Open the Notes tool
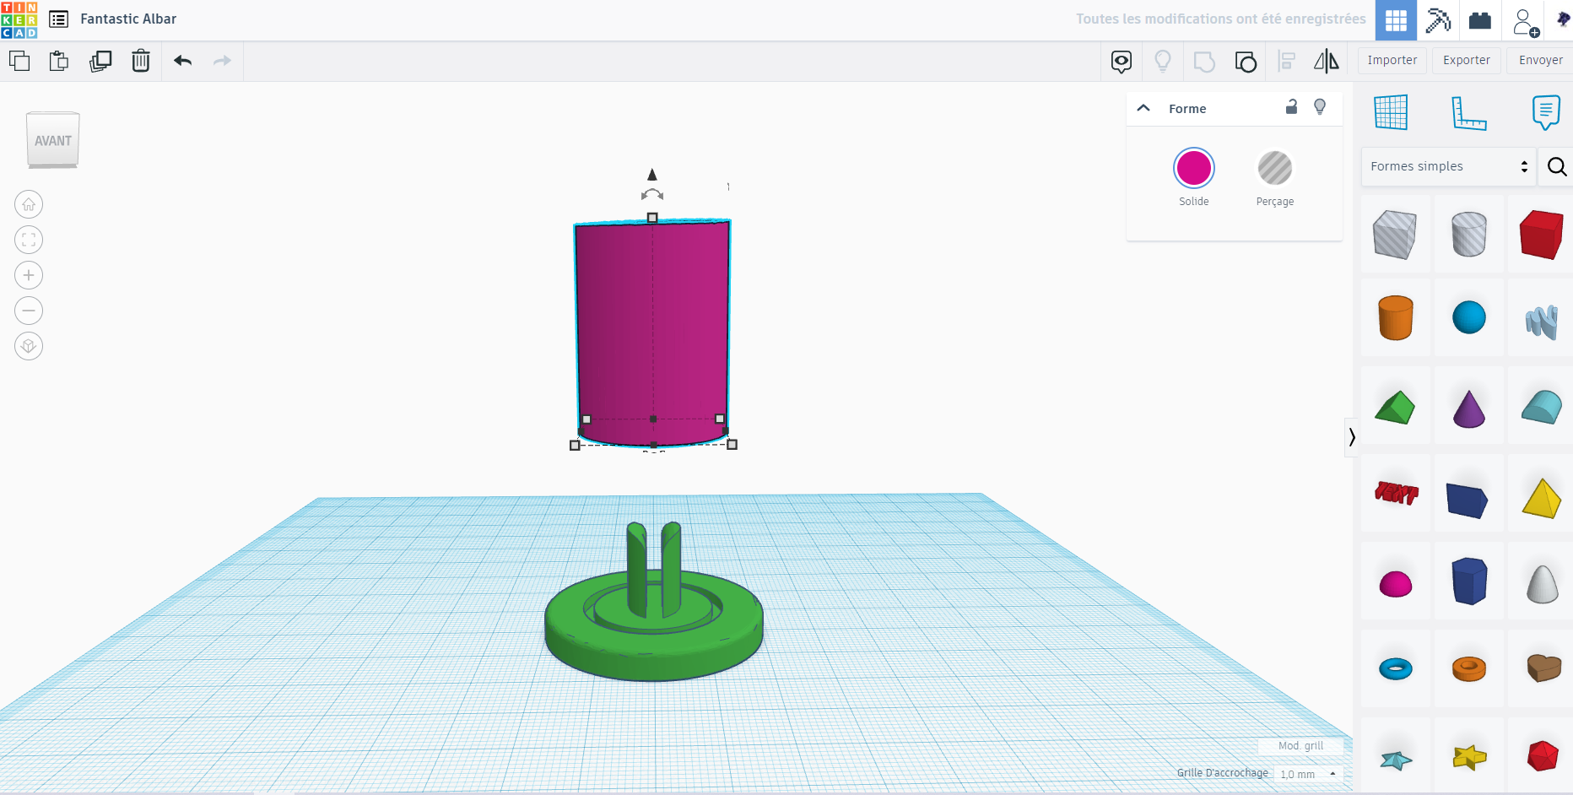 pyautogui.click(x=1546, y=112)
